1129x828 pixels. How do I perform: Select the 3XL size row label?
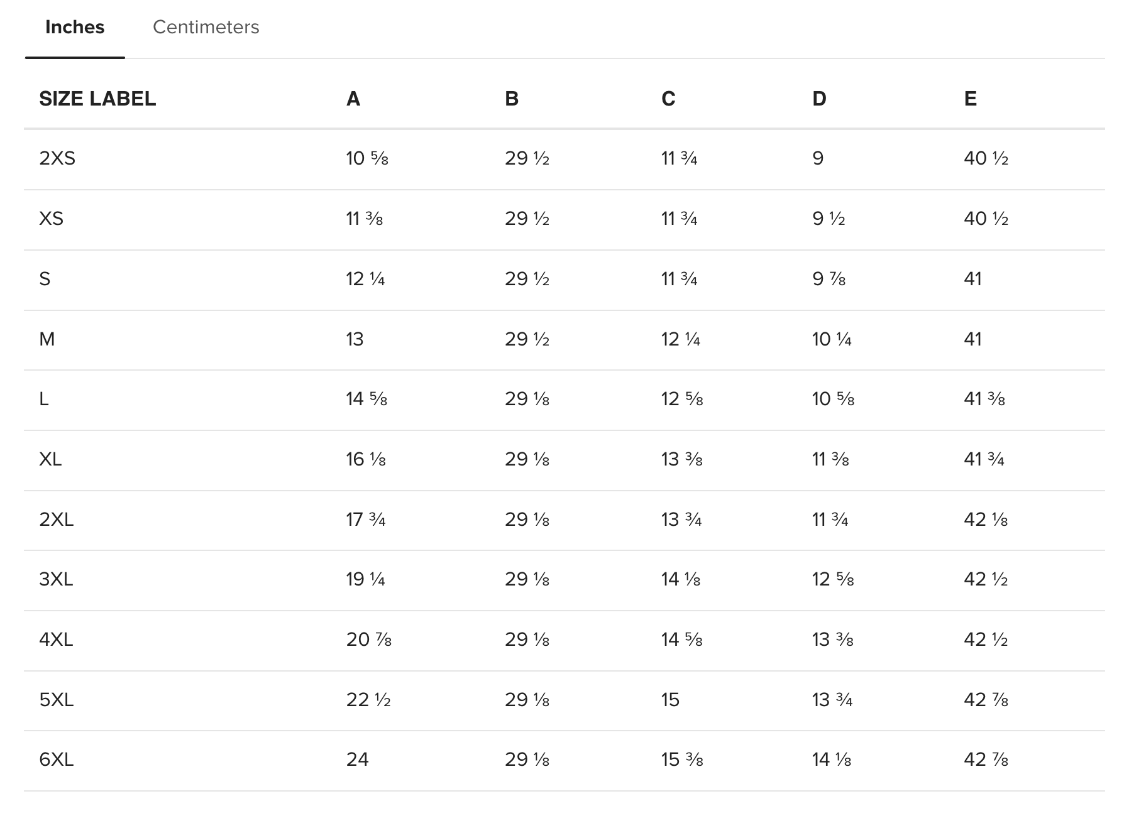[56, 579]
